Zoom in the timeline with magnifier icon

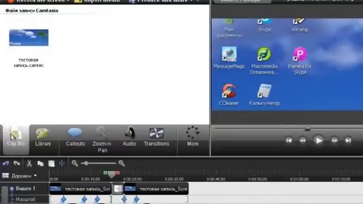click(122, 163)
